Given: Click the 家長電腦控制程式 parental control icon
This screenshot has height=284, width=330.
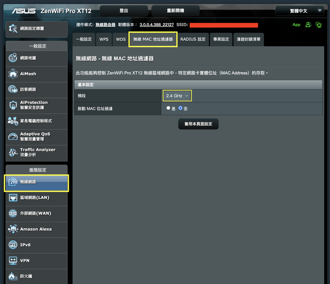Looking at the screenshot, I should [13, 121].
